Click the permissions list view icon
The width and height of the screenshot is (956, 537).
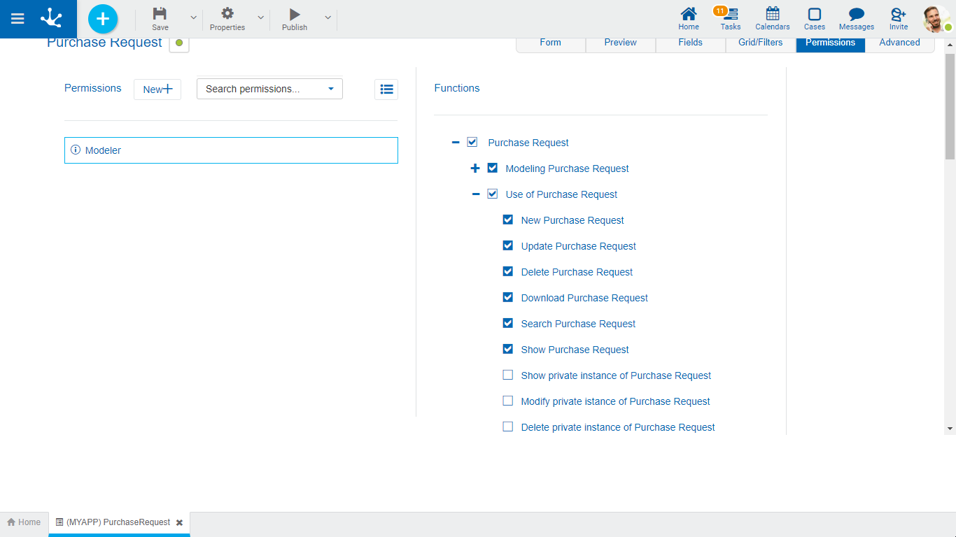tap(386, 89)
